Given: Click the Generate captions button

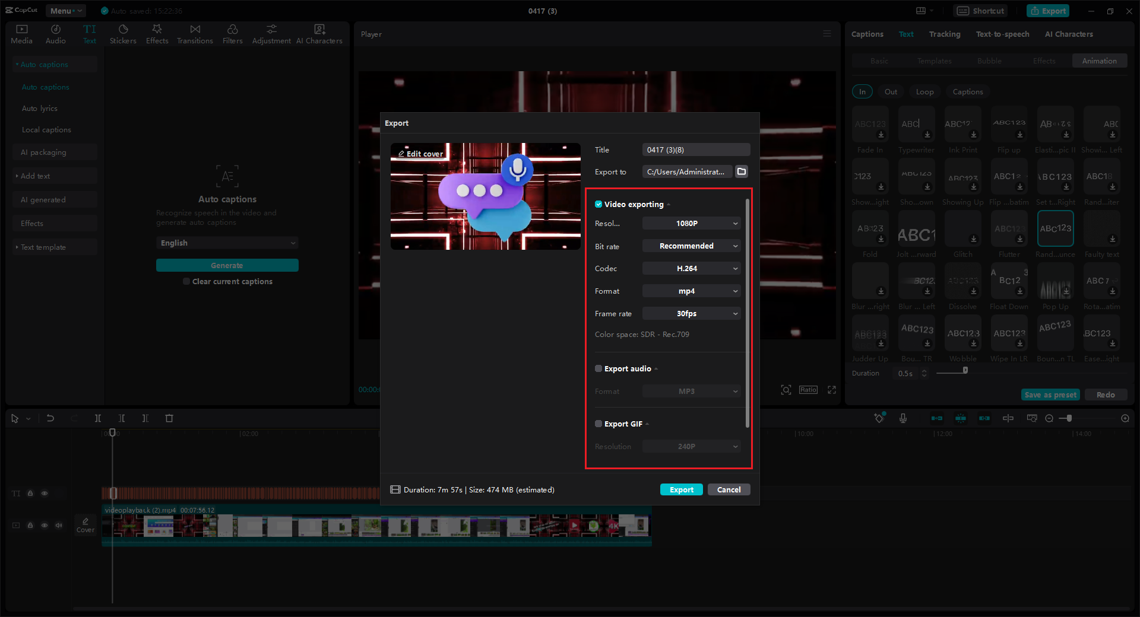Looking at the screenshot, I should coord(227,265).
